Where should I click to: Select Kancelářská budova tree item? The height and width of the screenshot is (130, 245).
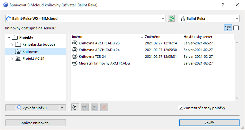click(x=36, y=44)
